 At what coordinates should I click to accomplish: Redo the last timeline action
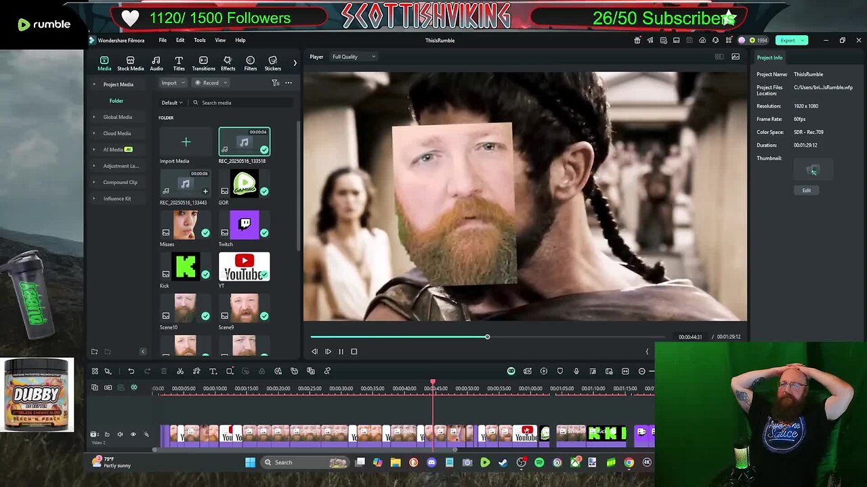pos(147,371)
